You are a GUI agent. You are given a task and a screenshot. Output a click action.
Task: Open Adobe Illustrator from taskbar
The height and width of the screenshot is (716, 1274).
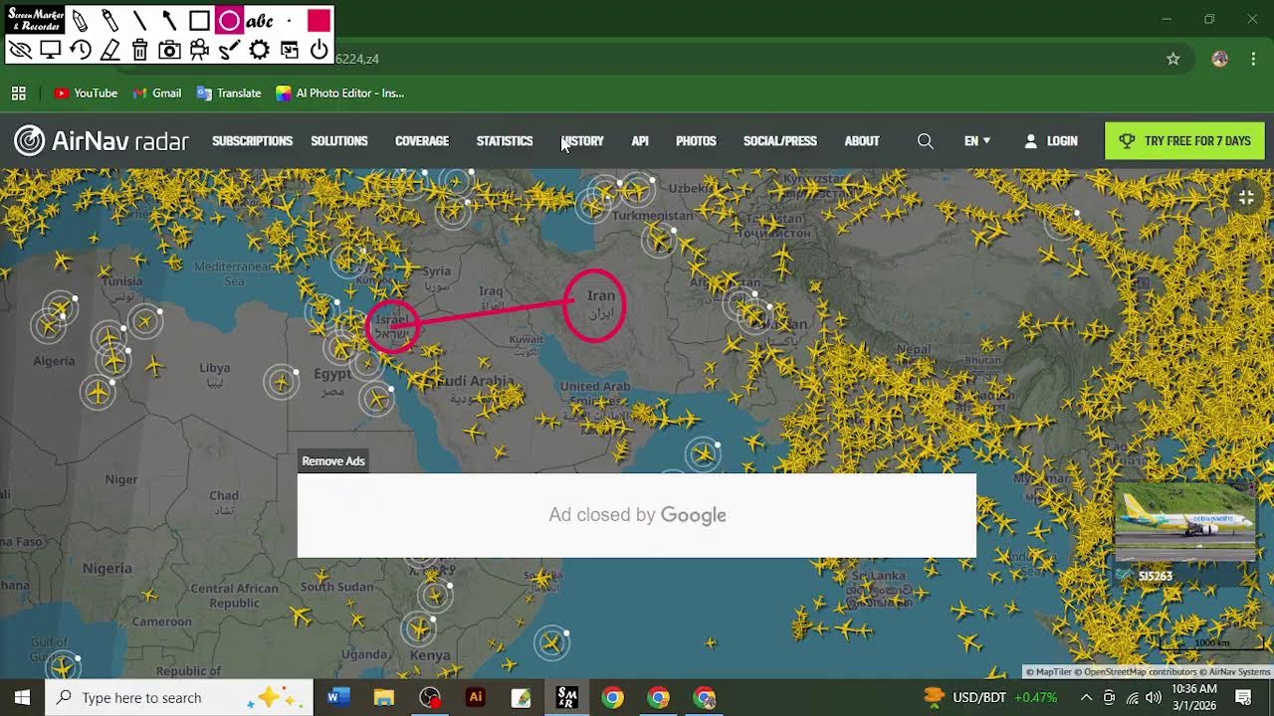pyautogui.click(x=475, y=697)
